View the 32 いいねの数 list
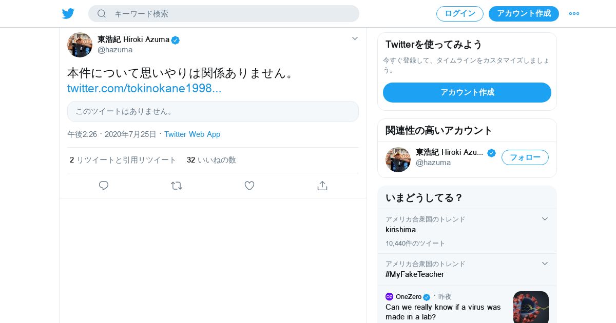The width and height of the screenshot is (616, 323). (x=211, y=160)
